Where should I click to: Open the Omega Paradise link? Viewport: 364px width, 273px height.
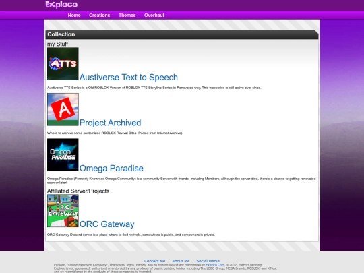click(x=111, y=169)
